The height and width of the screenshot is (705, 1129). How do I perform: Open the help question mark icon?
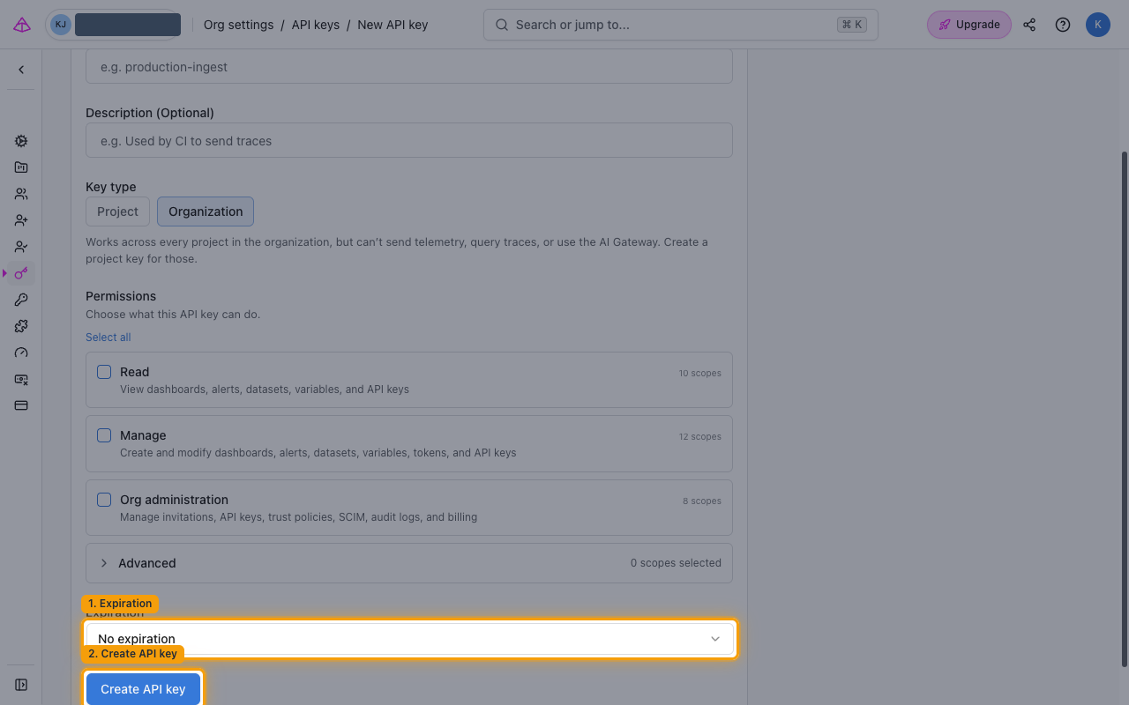[x=1063, y=25]
